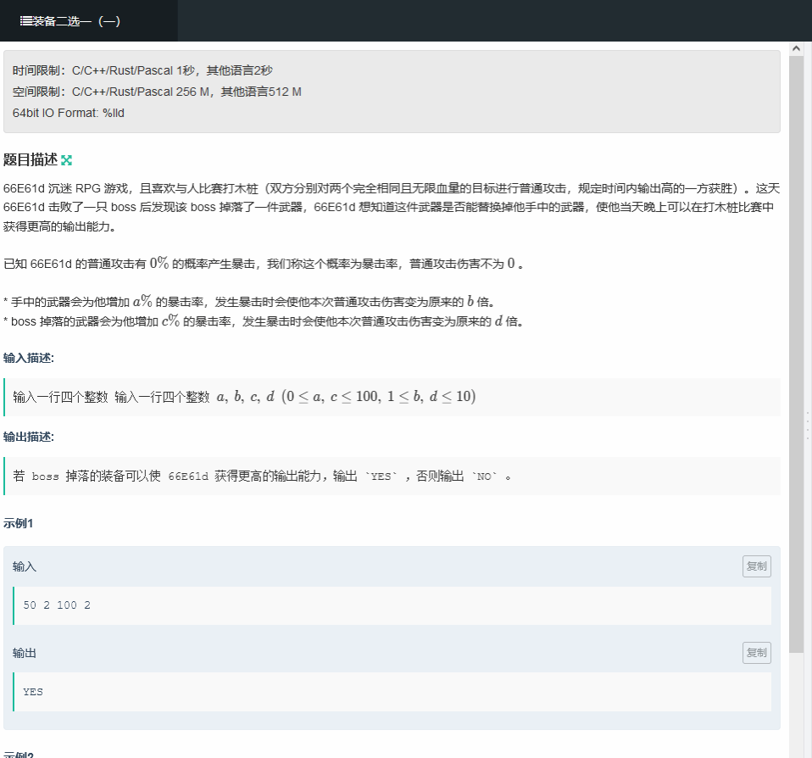Click the sample input text 50 2 100 2

tap(57, 605)
